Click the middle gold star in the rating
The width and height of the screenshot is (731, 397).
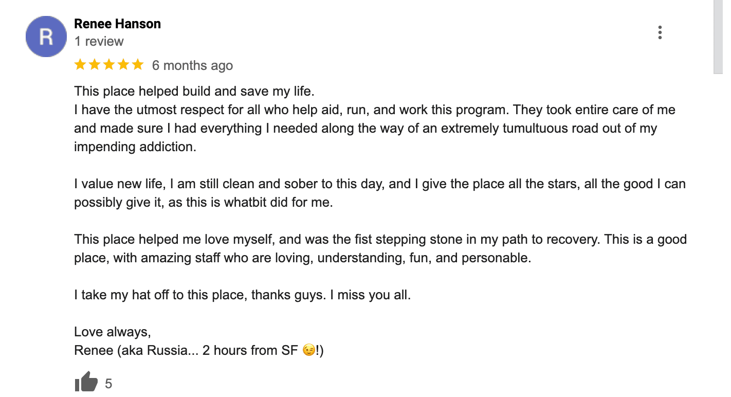pos(109,65)
